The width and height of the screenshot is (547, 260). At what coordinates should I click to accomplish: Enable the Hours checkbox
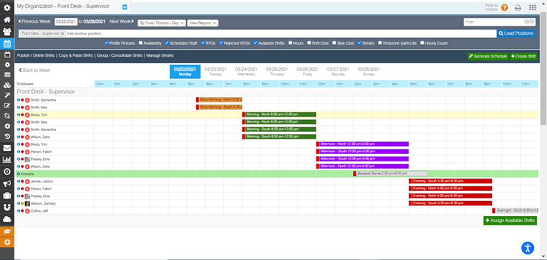click(290, 43)
